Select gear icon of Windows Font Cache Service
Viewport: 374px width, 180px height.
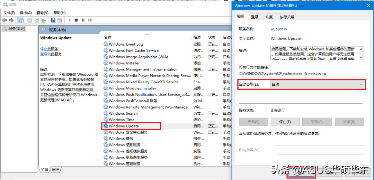point(106,50)
